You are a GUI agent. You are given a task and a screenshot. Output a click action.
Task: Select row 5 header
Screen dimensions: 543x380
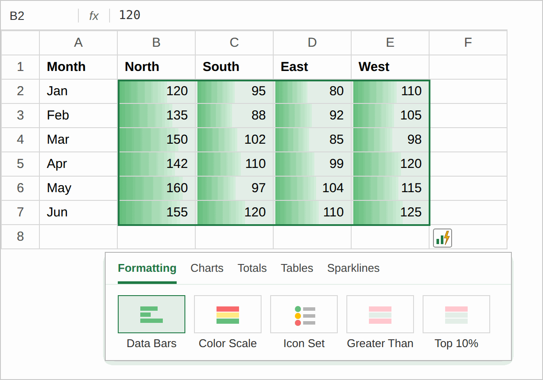(20, 164)
